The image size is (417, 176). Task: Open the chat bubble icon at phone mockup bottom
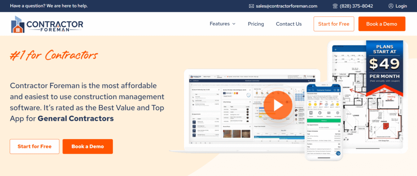point(338,153)
